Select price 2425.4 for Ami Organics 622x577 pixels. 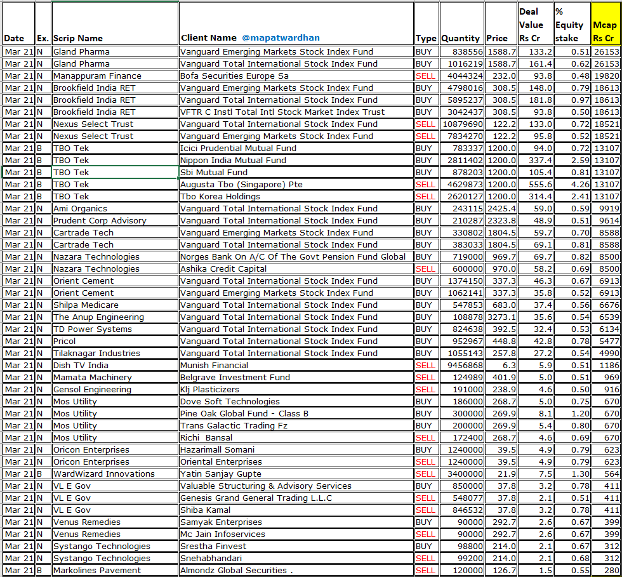pyautogui.click(x=501, y=208)
